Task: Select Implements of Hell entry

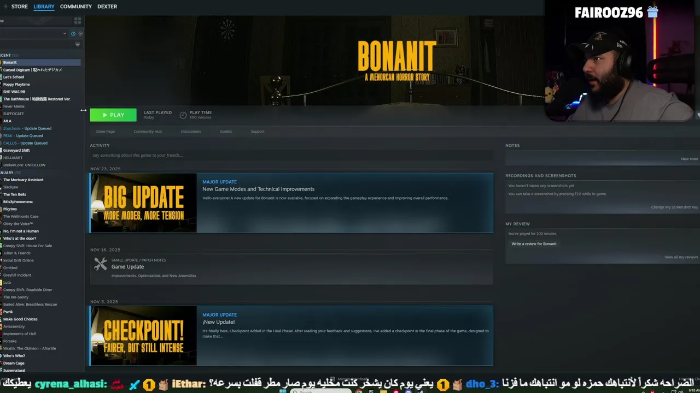Action: click(19, 334)
